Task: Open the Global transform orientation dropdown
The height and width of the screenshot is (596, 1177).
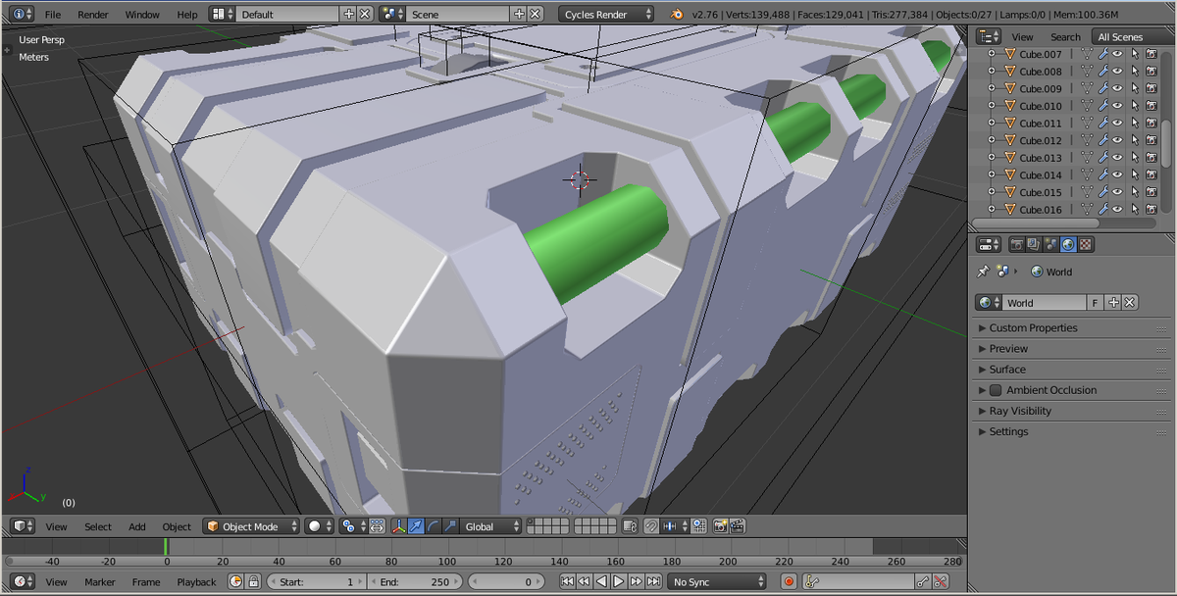Action: (490, 526)
